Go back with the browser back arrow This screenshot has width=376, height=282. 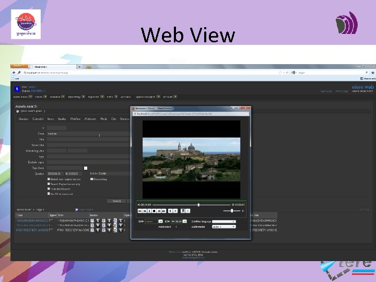tap(14, 73)
